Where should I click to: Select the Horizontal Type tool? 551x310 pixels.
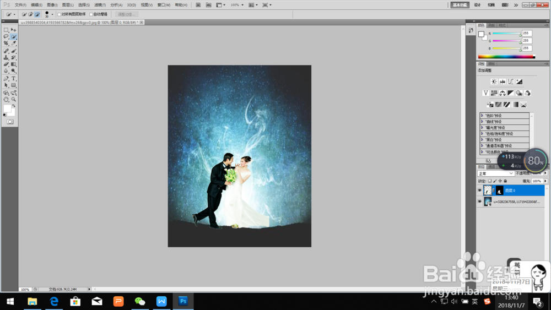(x=13, y=79)
